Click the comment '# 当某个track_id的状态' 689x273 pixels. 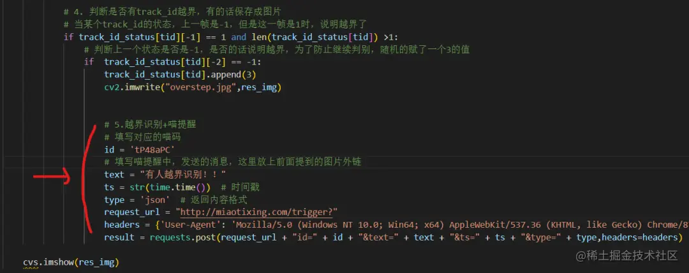216,24
